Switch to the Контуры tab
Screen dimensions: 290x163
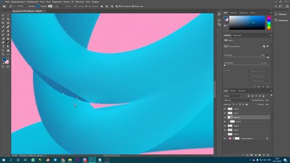pyautogui.click(x=242, y=91)
